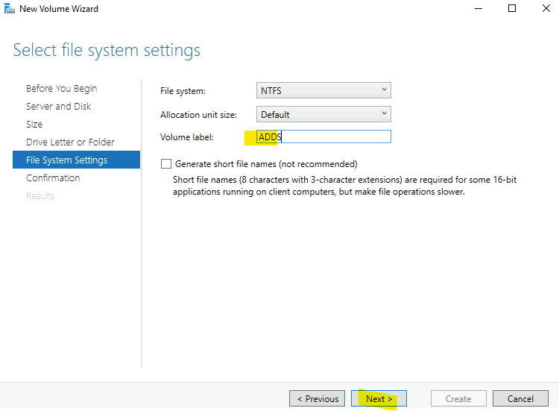Click inside the Volume label field
The image size is (559, 411).
[x=323, y=137]
